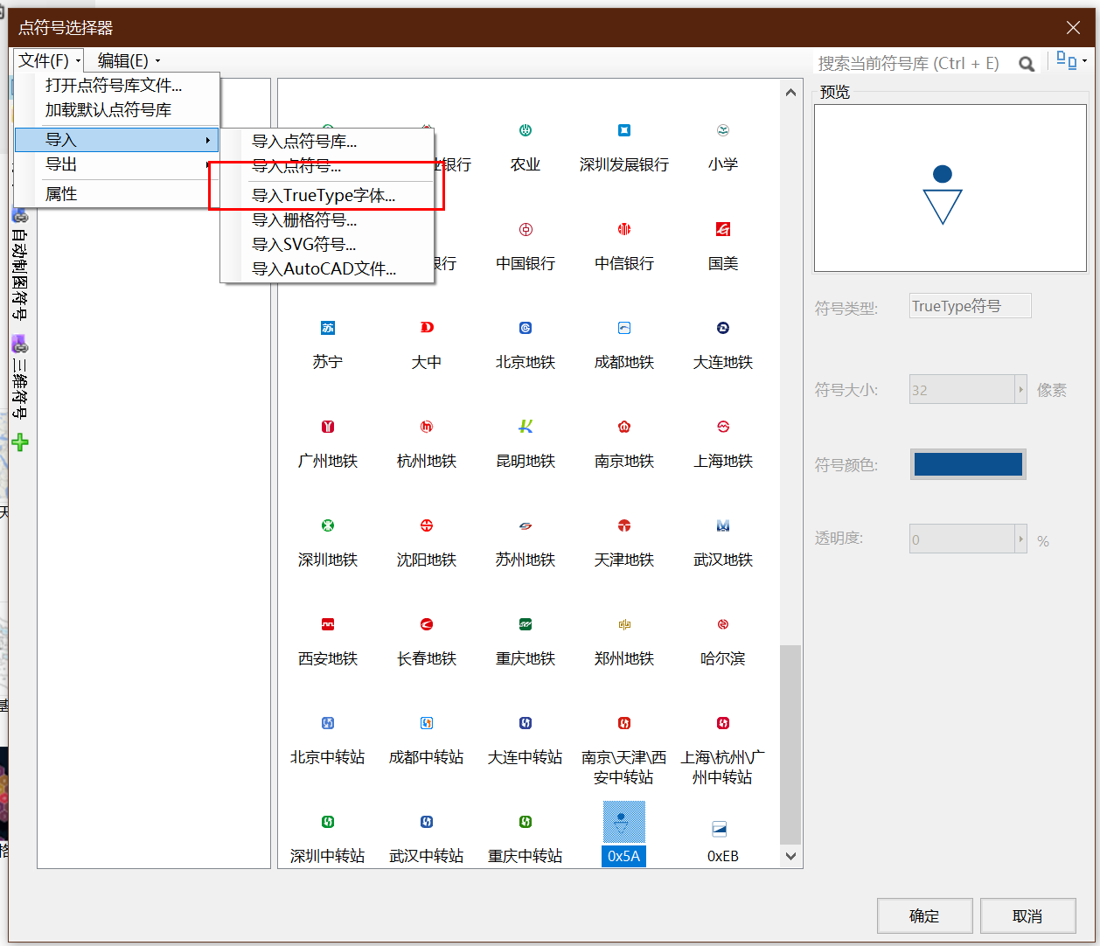This screenshot has width=1100, height=946.
Task: Click the green plus add icon
Action: tap(20, 442)
